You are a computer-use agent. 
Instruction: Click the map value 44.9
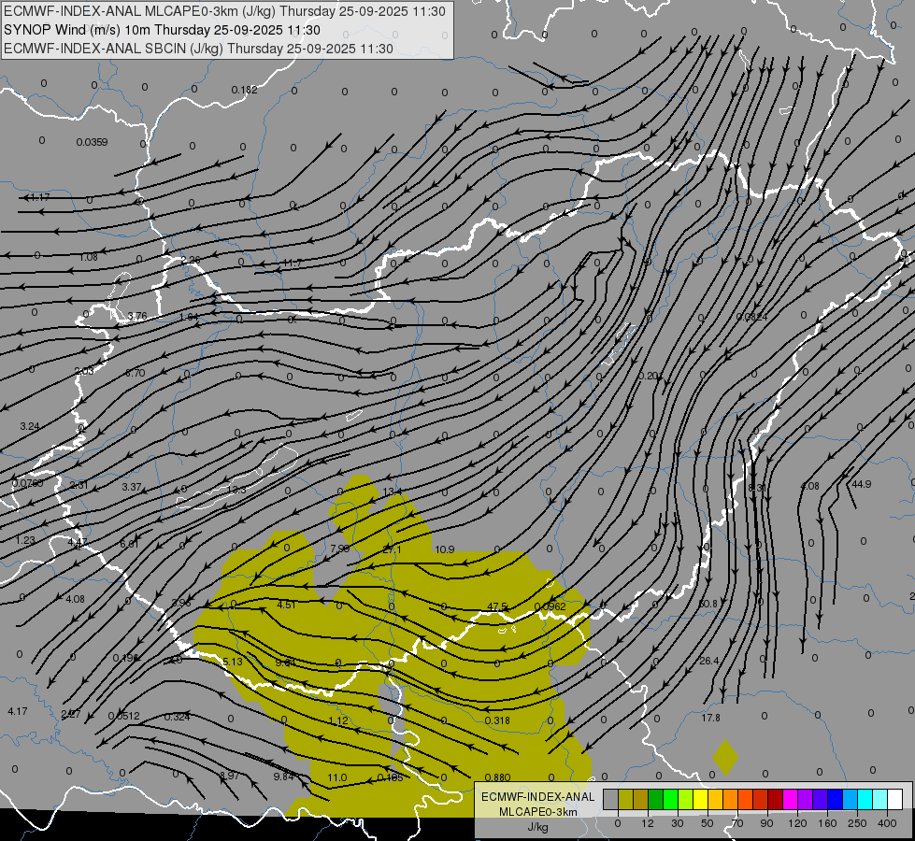(x=862, y=484)
